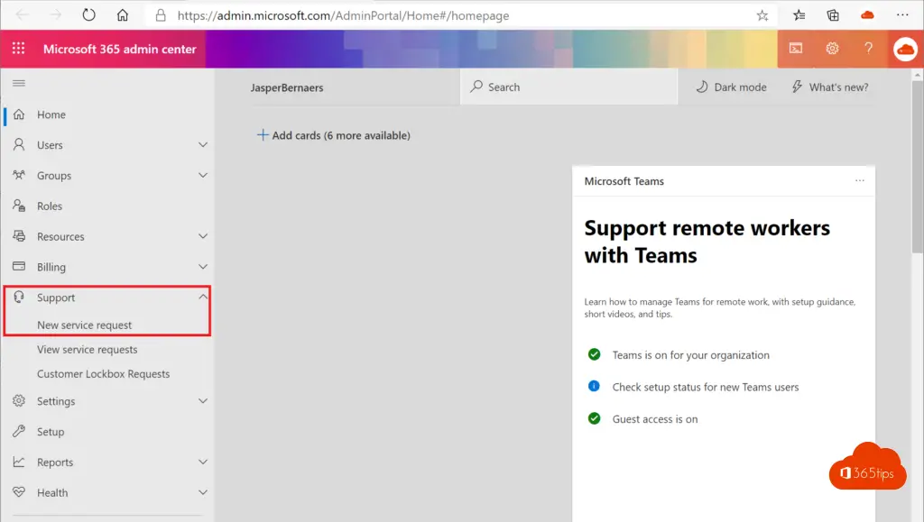Open View service requests

coord(88,350)
